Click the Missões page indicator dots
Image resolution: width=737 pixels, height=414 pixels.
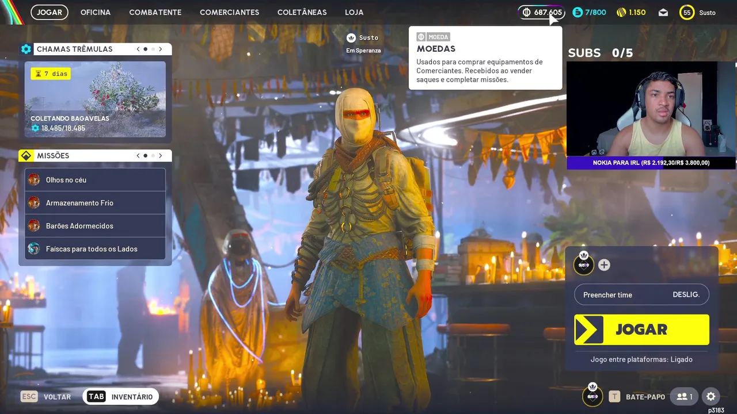coord(149,155)
